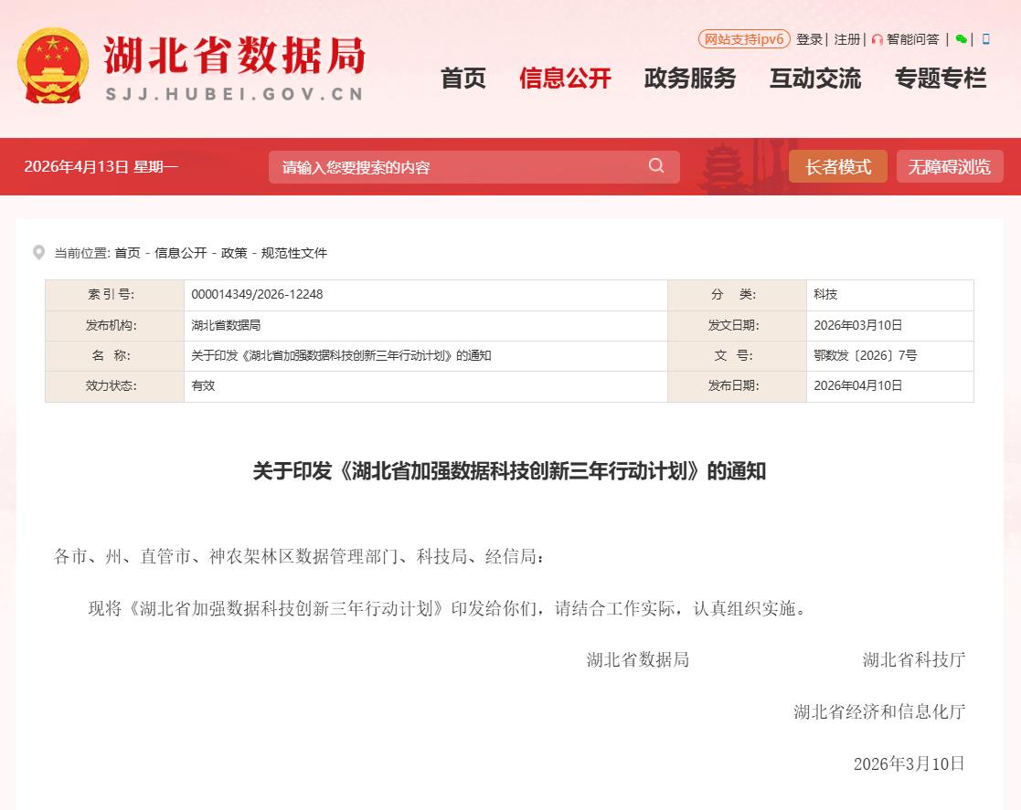Click the 注册 register link

point(846,39)
